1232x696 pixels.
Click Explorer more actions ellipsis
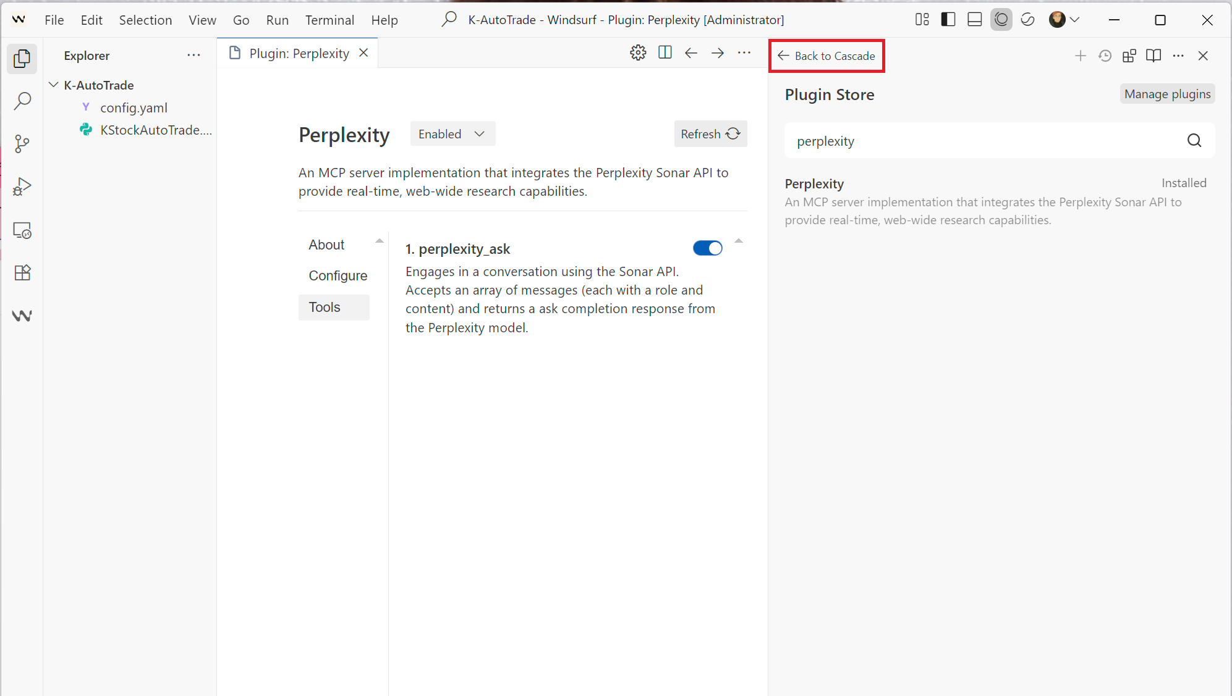point(193,55)
